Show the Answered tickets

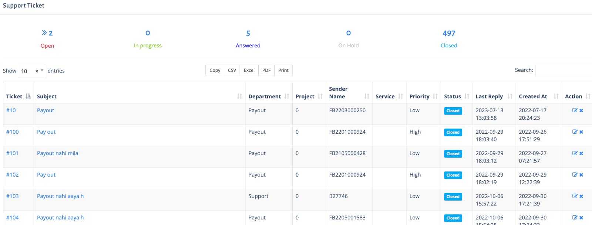248,45
